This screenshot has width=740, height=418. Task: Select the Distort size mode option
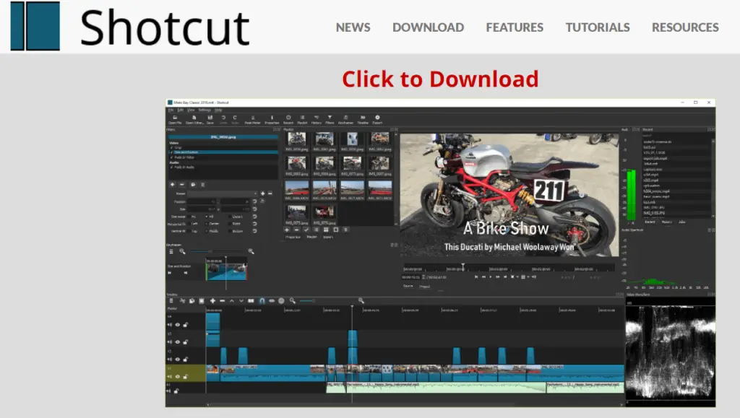[x=236, y=217]
